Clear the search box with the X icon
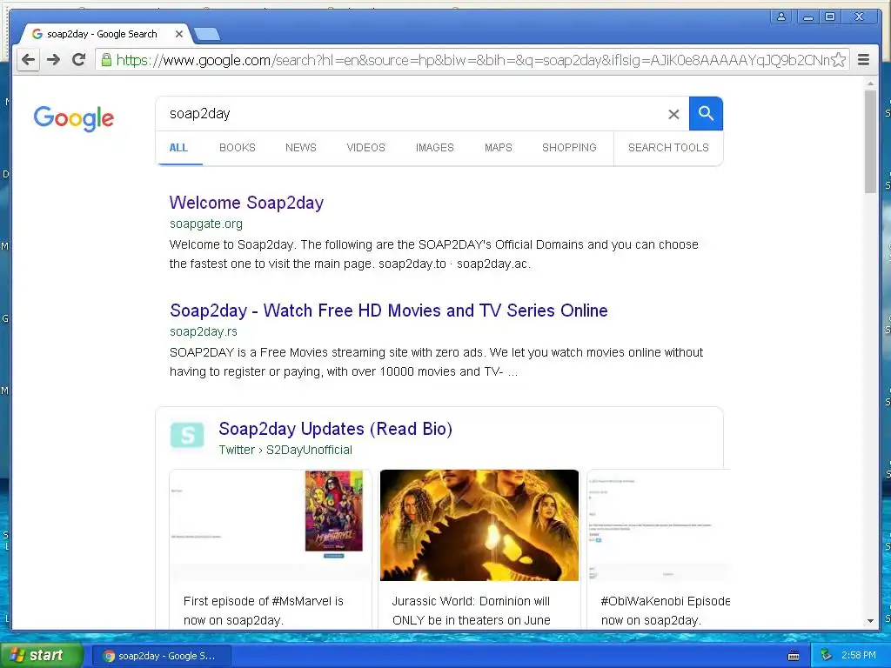The width and height of the screenshot is (891, 668). [x=673, y=114]
